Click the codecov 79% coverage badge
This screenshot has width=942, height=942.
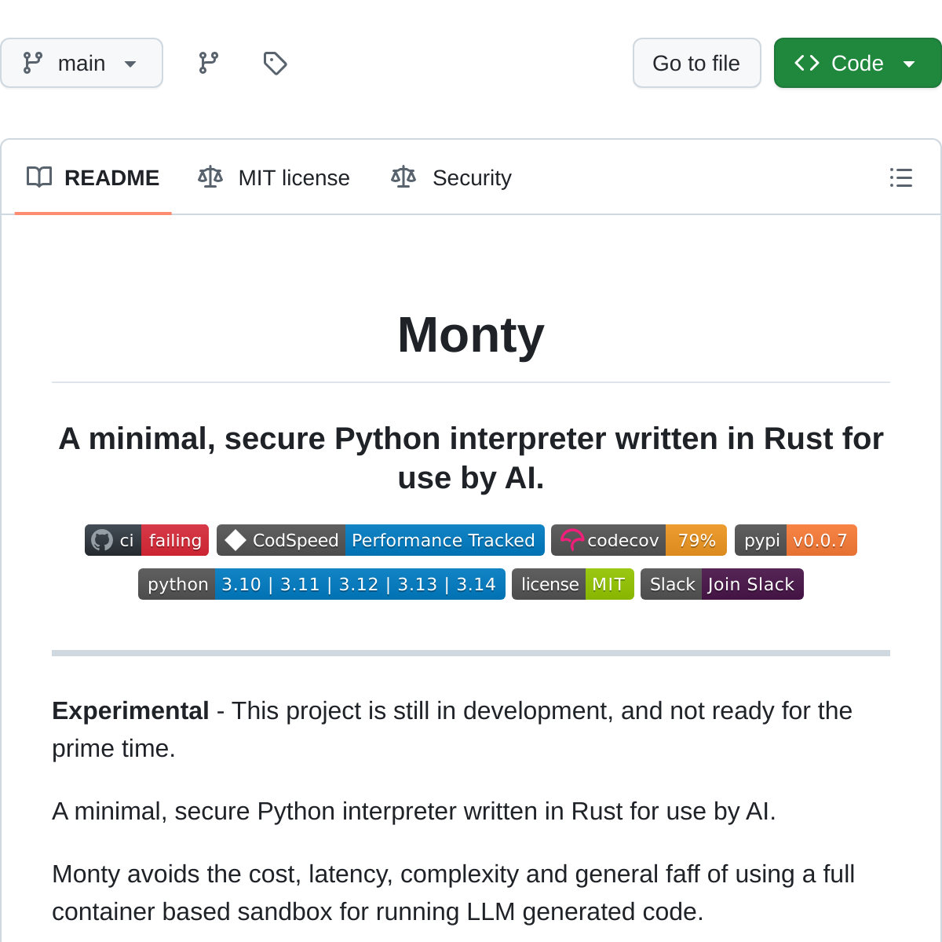(639, 540)
